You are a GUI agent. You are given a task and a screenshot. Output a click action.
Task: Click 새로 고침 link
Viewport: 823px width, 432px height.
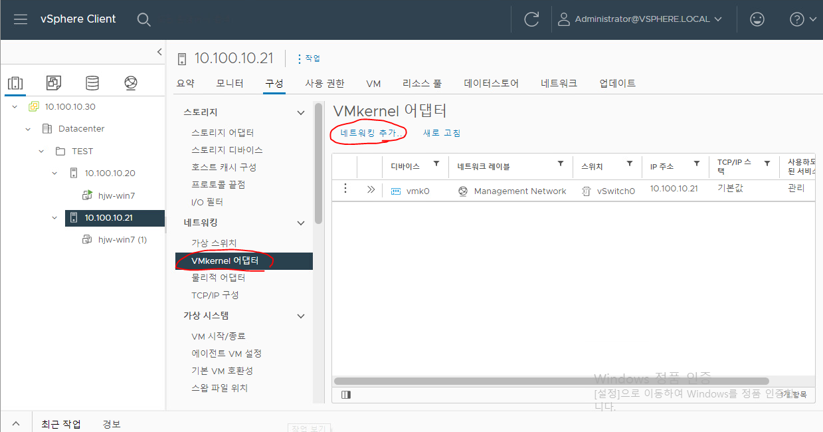(x=442, y=133)
